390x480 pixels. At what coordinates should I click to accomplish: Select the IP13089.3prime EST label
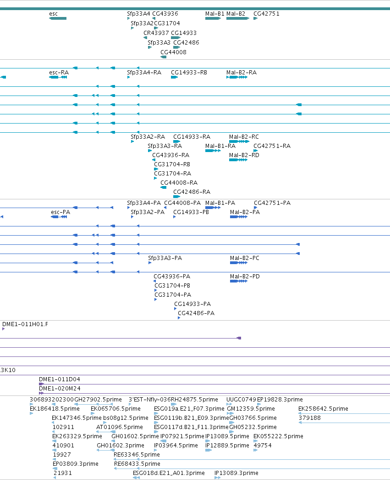coord(236,473)
